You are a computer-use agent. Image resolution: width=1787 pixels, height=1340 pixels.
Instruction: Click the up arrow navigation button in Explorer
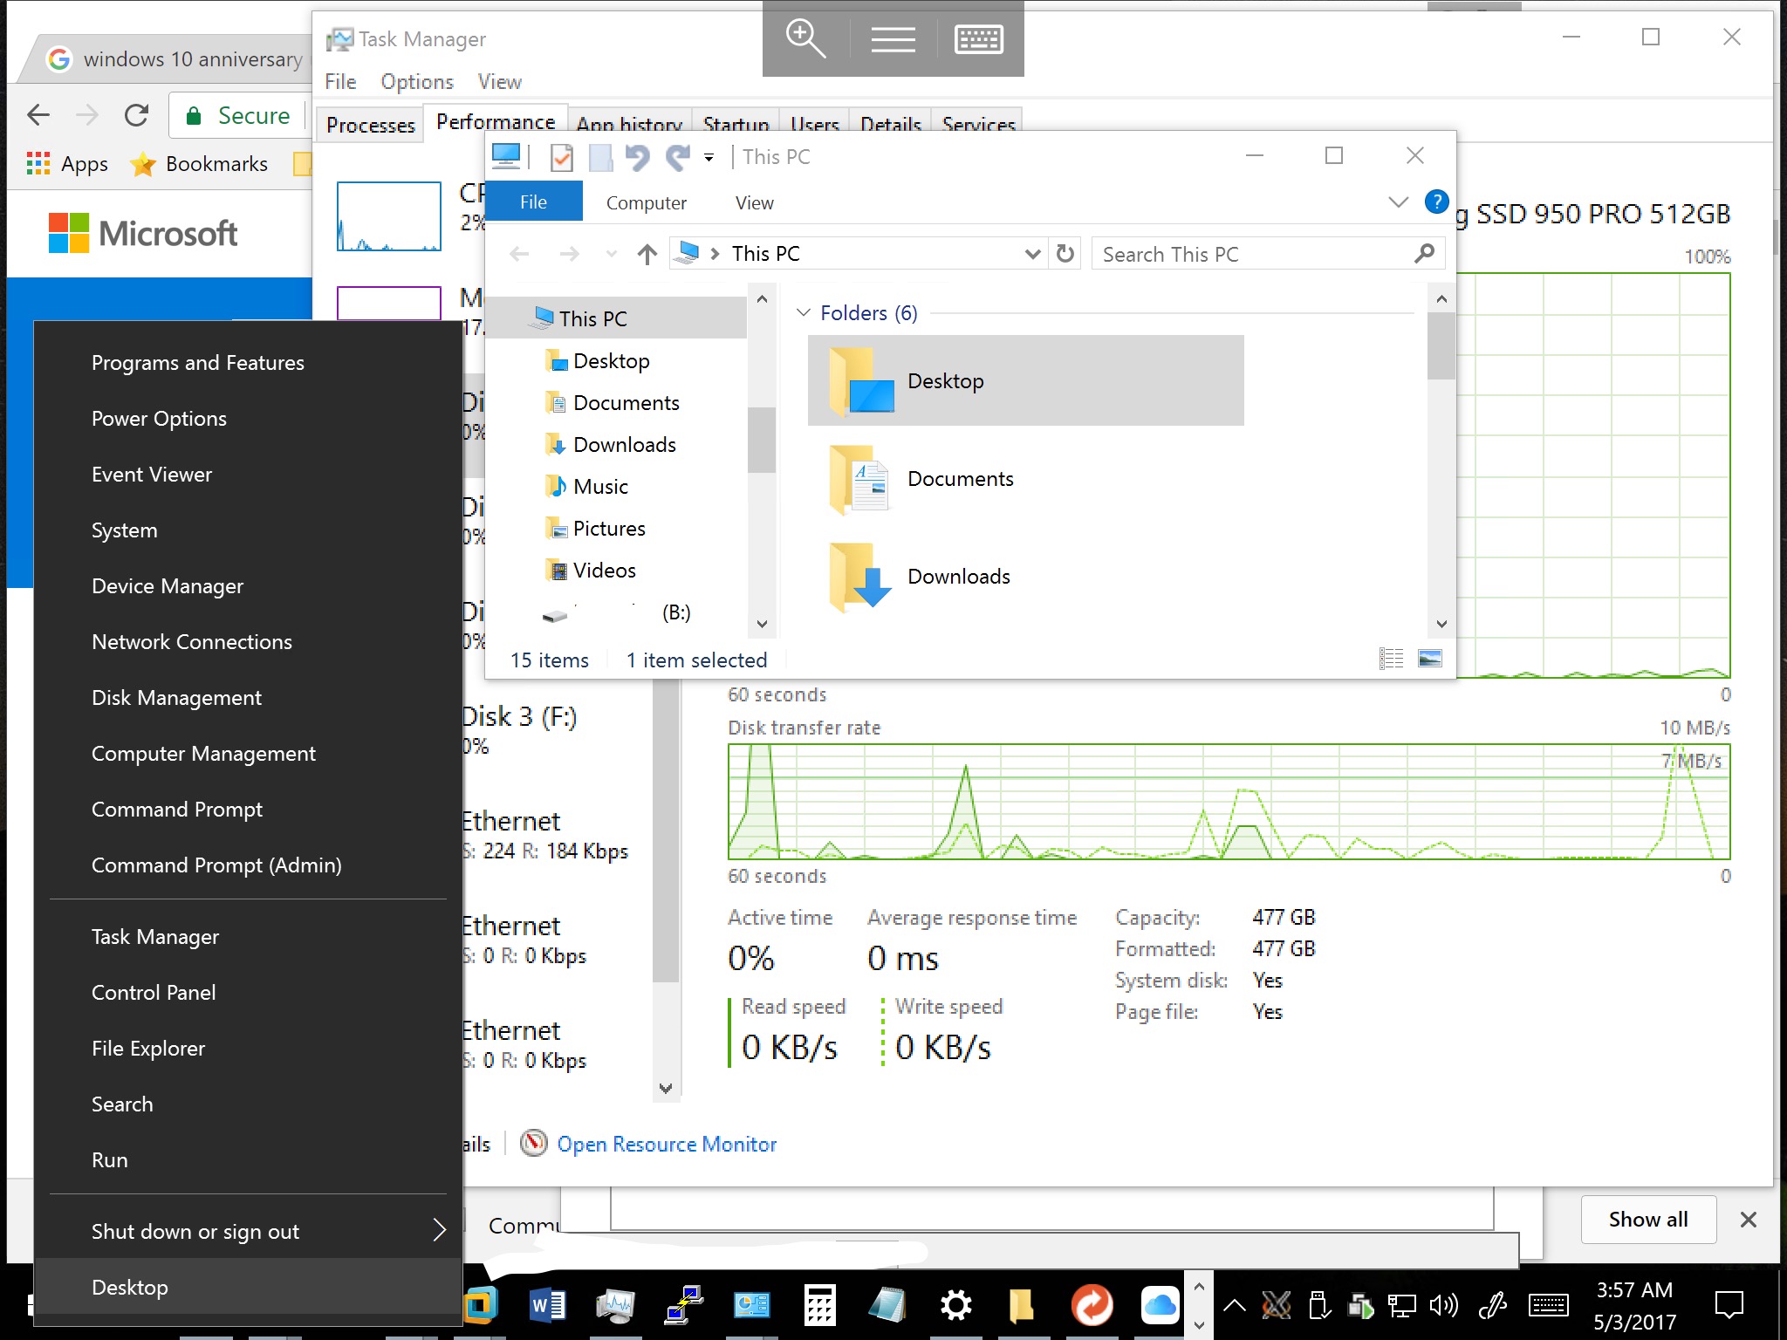[x=647, y=254]
